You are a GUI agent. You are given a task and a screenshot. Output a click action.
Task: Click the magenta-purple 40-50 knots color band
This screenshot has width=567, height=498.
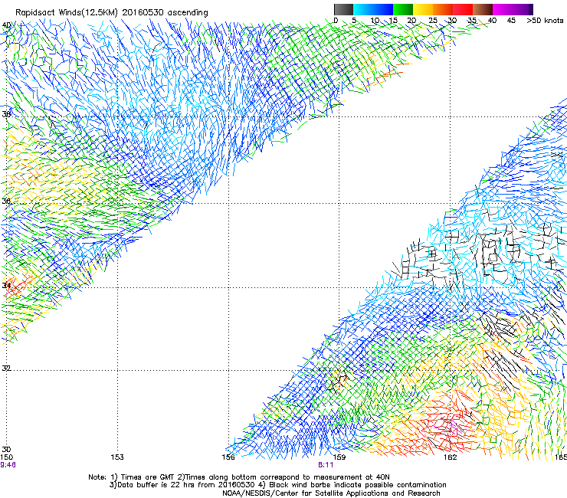(513, 9)
